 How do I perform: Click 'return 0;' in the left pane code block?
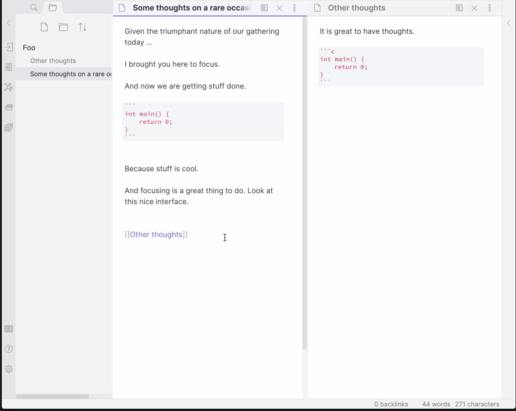click(x=156, y=122)
